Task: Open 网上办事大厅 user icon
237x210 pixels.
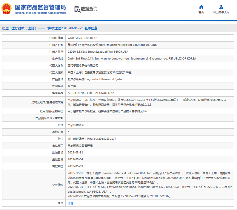Action: pyautogui.click(x=221, y=7)
